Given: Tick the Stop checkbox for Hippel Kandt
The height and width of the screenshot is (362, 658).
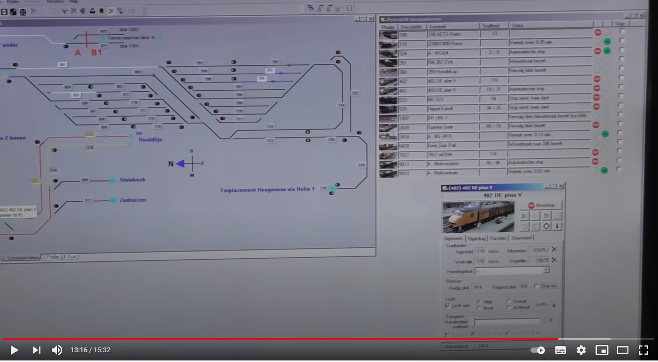Looking at the screenshot, I should click(x=621, y=105).
